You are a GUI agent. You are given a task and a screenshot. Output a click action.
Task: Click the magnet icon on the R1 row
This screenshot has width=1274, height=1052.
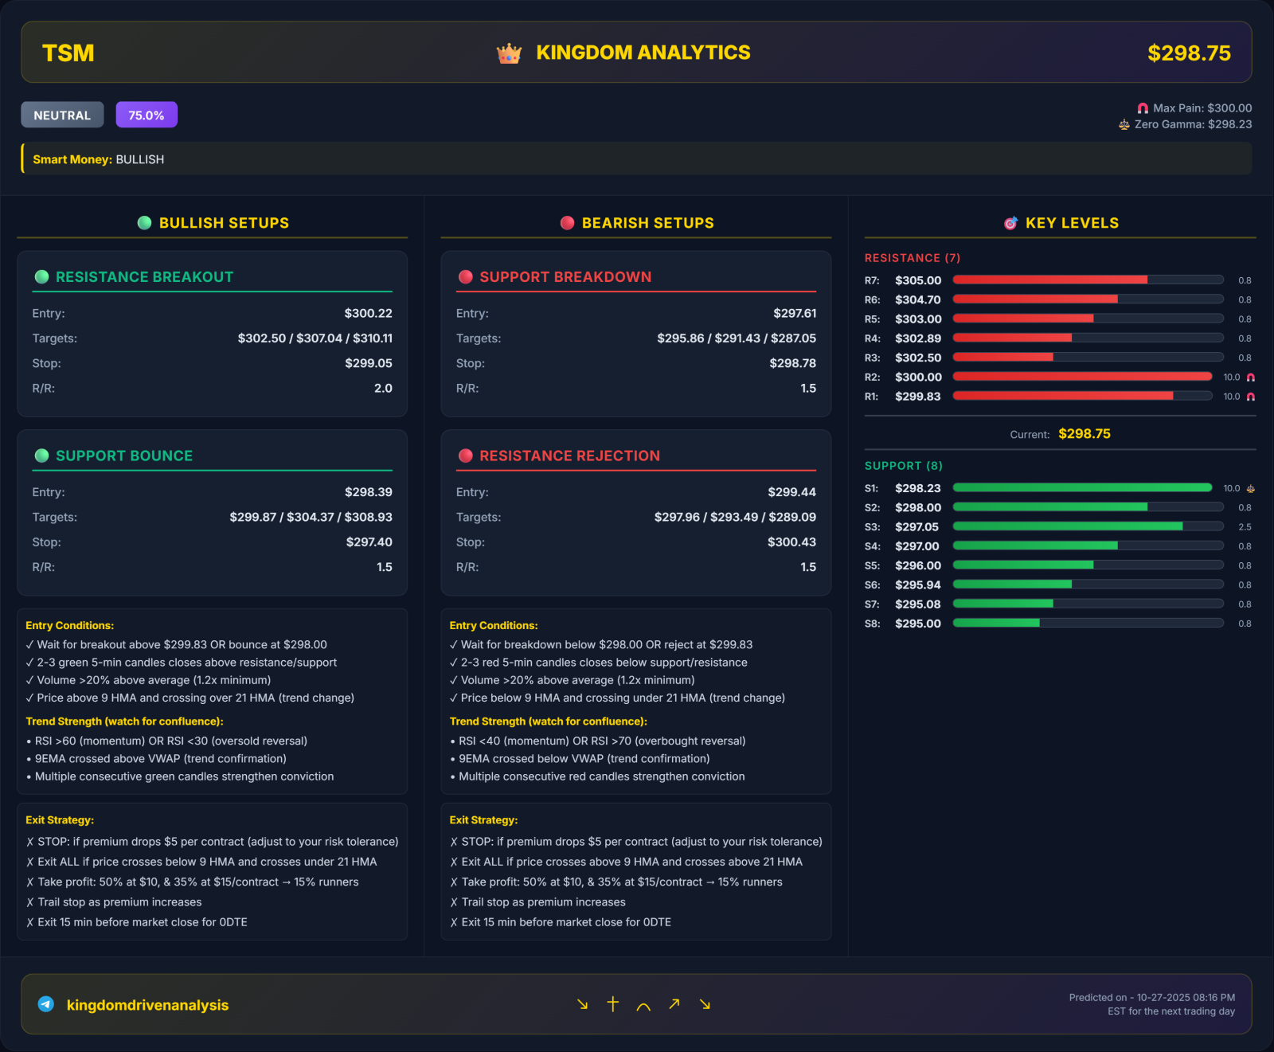[1250, 397]
